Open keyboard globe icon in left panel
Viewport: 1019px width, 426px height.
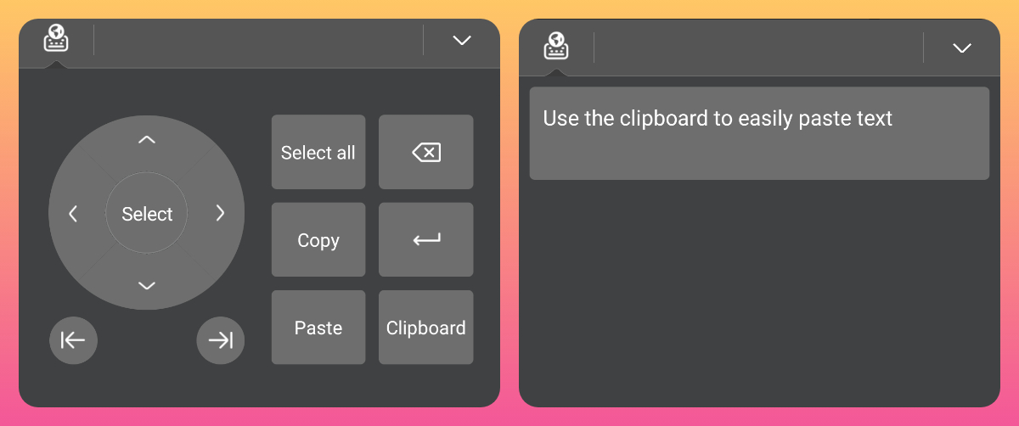point(56,39)
